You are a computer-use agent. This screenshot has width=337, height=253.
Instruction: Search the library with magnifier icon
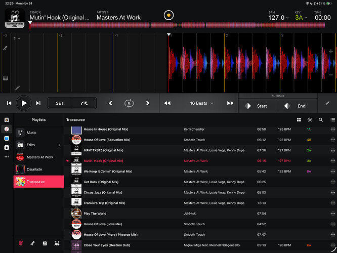click(321, 120)
